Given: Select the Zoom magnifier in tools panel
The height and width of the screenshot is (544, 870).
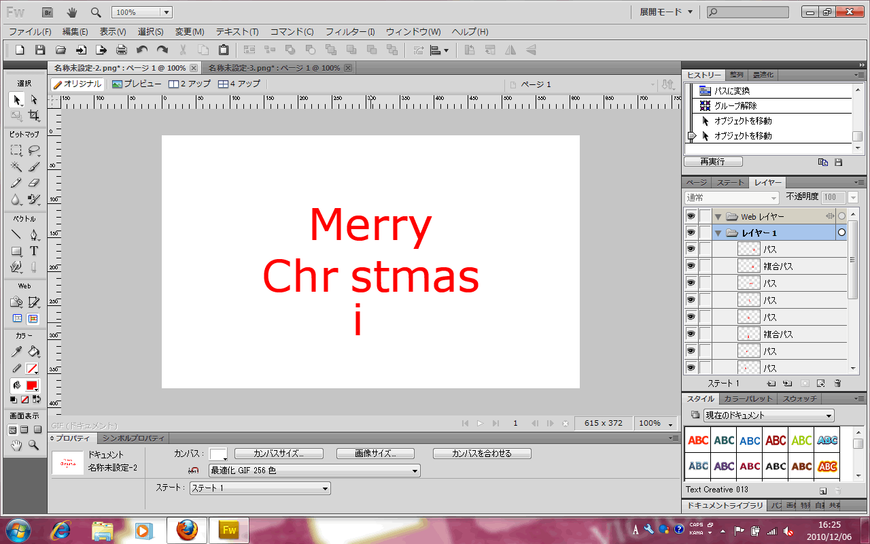Looking at the screenshot, I should pos(33,445).
